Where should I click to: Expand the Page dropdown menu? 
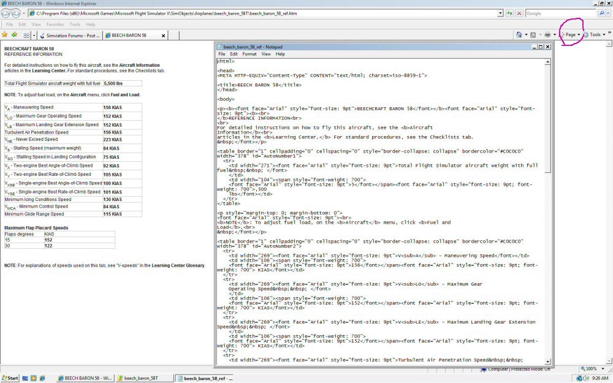[x=572, y=35]
